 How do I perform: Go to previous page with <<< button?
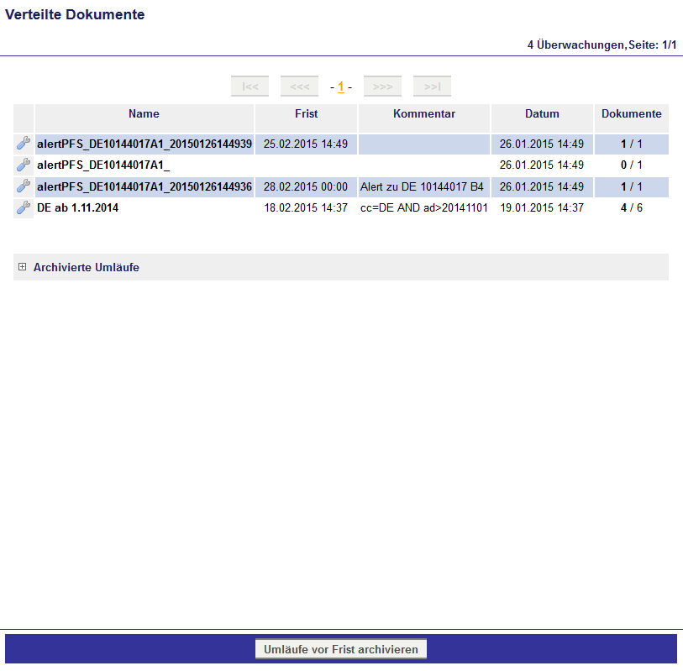(x=299, y=86)
